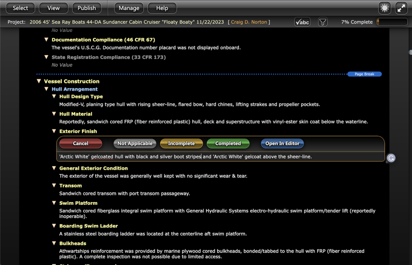
Task: Mark the item Not Applicable
Action: 134,143
